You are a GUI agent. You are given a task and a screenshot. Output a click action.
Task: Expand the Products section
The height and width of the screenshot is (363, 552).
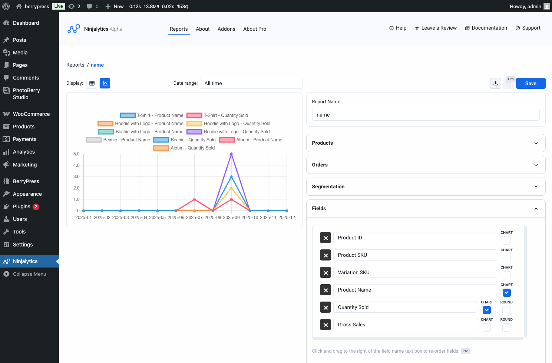point(425,143)
